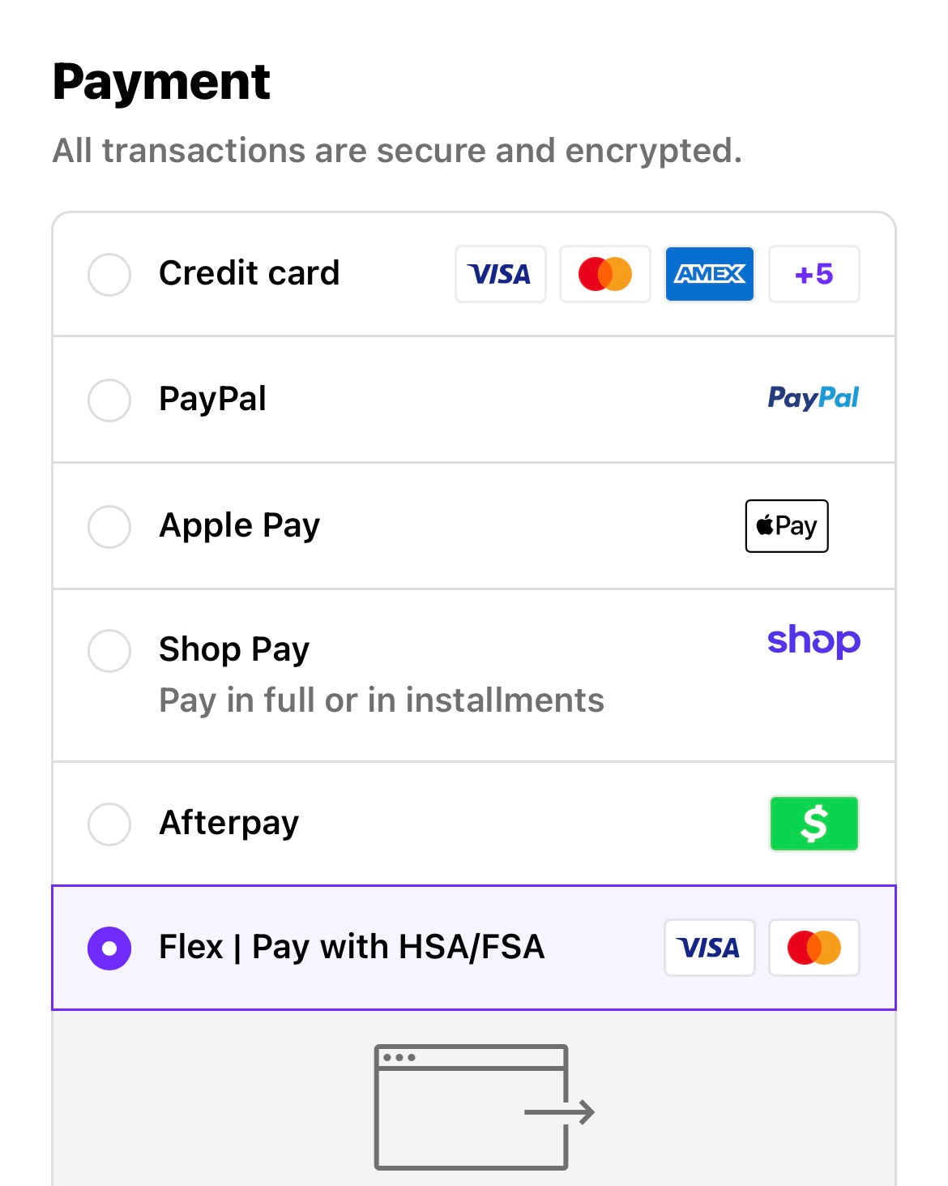Click the selected Flex HSA/FSA radio button
948x1186 pixels.
pos(109,948)
